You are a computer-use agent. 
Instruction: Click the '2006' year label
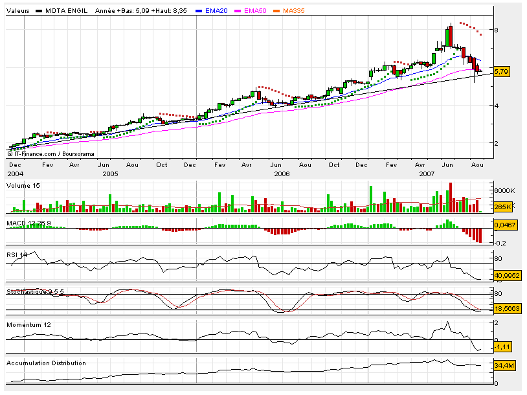282,174
